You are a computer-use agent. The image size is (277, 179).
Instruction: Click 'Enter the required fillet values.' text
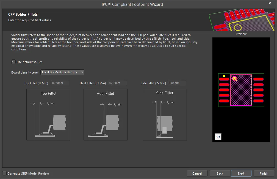click(x=30, y=20)
